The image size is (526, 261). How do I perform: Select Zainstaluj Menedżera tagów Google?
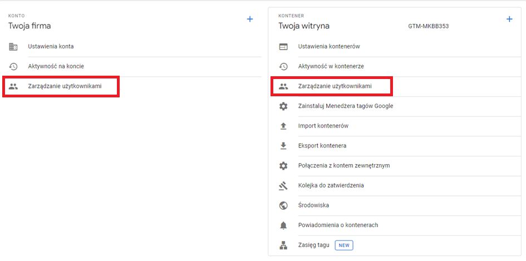(346, 106)
